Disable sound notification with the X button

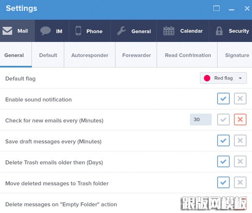[240, 99]
